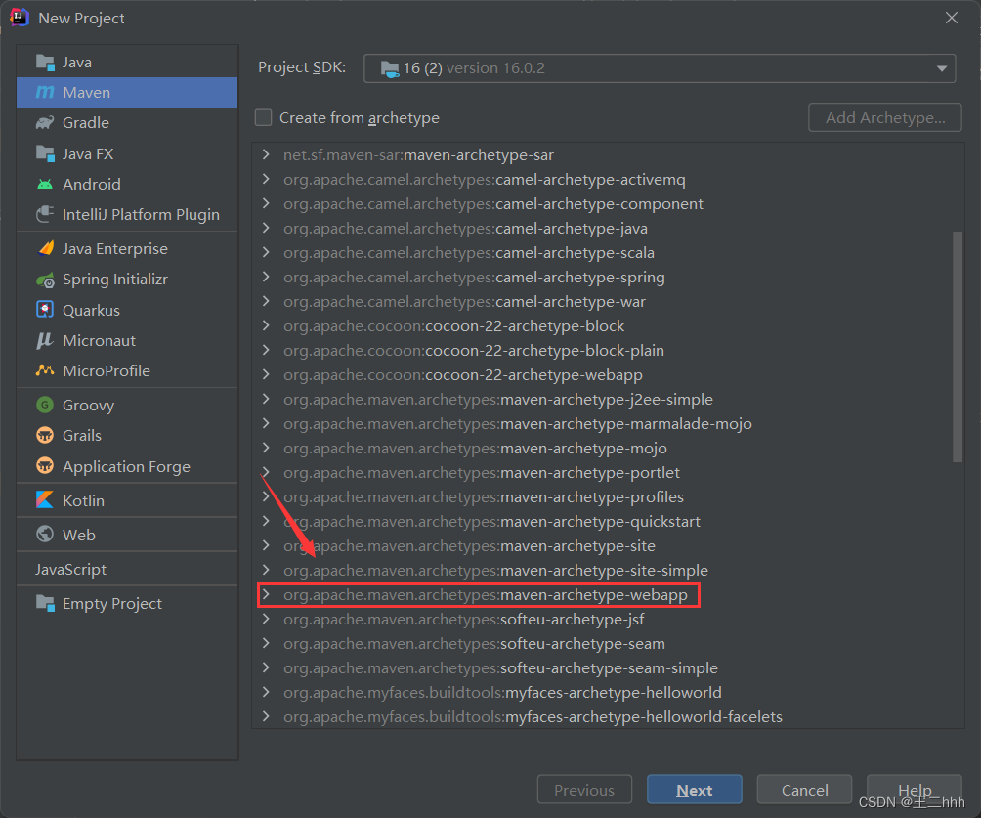Screen dimensions: 981x818
Task: Select Kotlin project type label
Action: coord(83,500)
